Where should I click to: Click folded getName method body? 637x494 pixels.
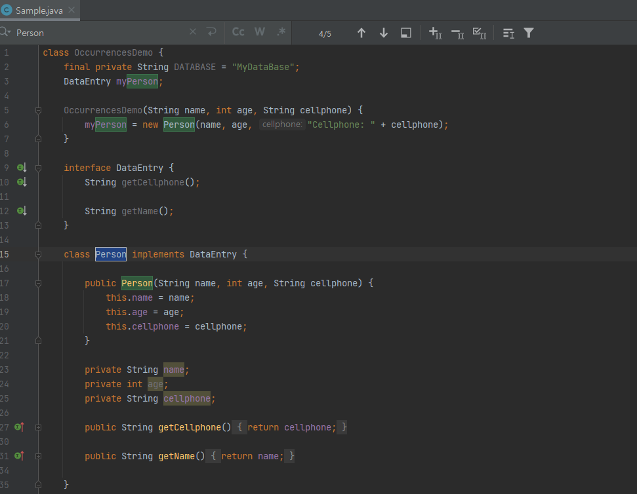point(250,456)
